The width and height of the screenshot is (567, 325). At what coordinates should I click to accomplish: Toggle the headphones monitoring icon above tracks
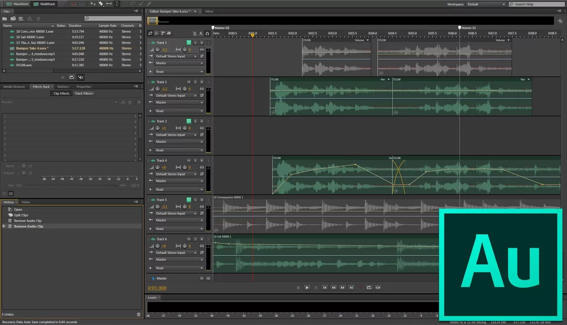pos(207,33)
